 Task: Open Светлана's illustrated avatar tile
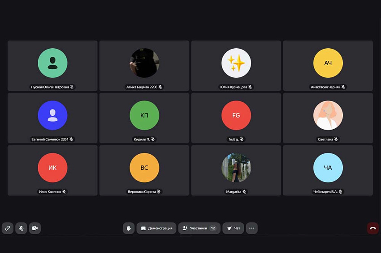(x=328, y=115)
